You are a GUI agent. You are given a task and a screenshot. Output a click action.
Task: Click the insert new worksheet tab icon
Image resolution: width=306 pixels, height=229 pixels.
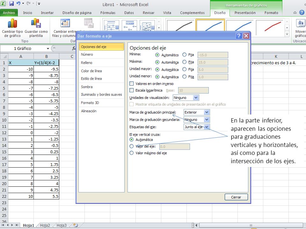(x=76, y=225)
